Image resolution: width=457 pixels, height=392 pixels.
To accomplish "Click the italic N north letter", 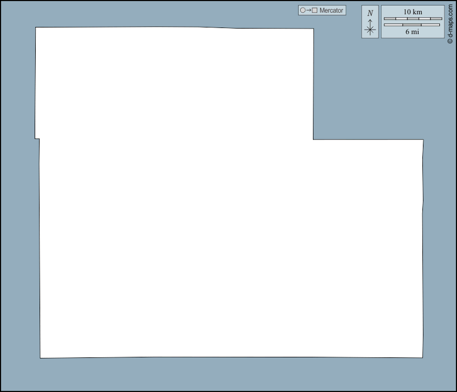I will tap(370, 13).
